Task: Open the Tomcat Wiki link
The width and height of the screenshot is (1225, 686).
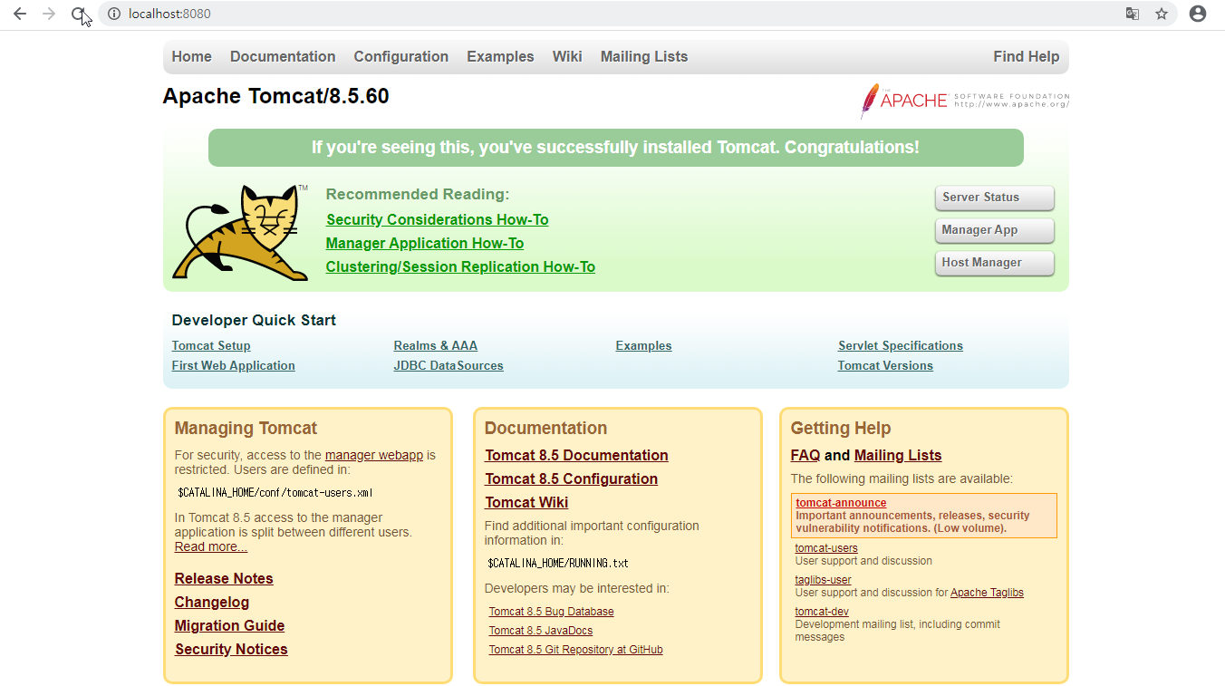Action: pyautogui.click(x=526, y=502)
